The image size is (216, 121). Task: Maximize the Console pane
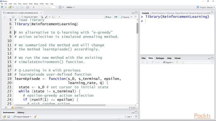[x=212, y=13]
